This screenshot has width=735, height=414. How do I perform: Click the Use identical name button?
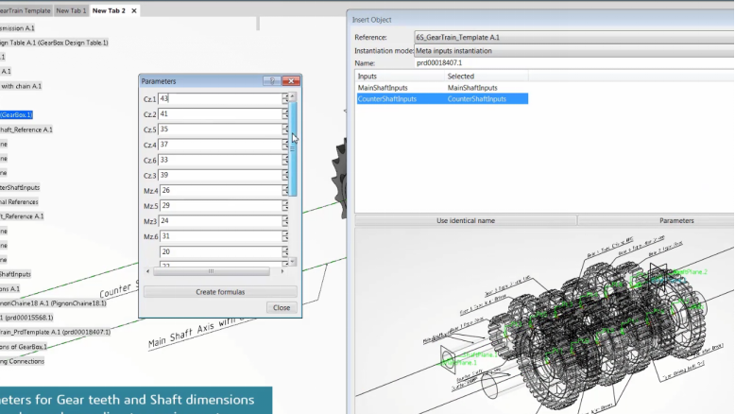(466, 220)
